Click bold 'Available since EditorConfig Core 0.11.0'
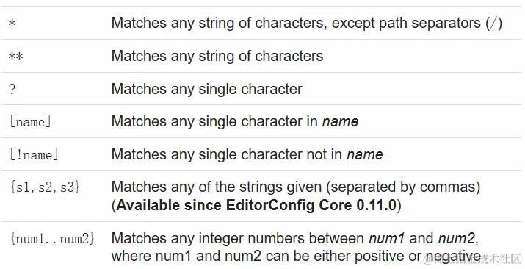 click(256, 205)
